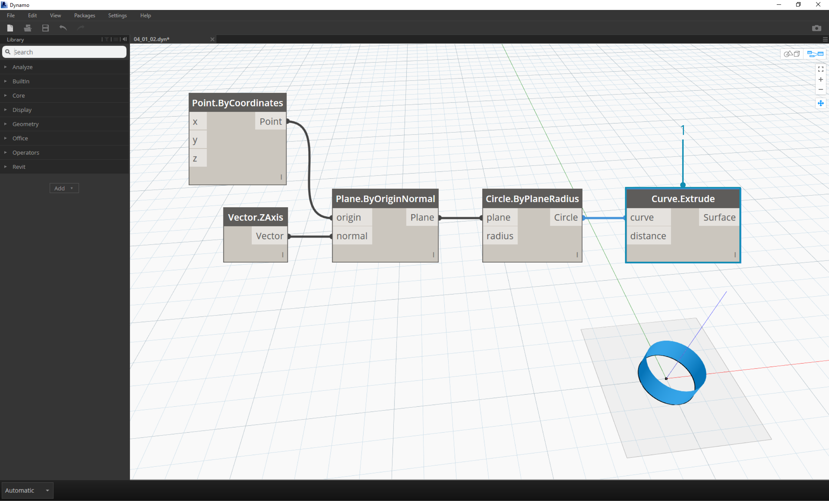The image size is (829, 501).
Task: Expand the Operators library category
Action: [x=65, y=153]
